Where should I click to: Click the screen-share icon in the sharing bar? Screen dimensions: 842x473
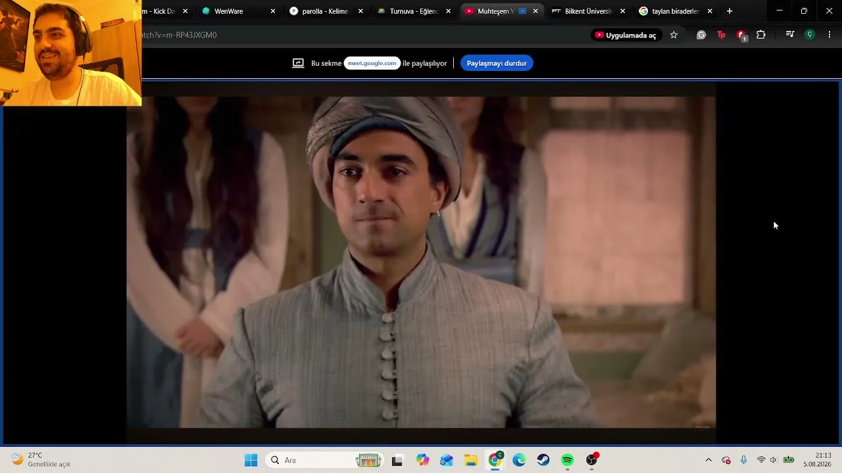coord(299,63)
